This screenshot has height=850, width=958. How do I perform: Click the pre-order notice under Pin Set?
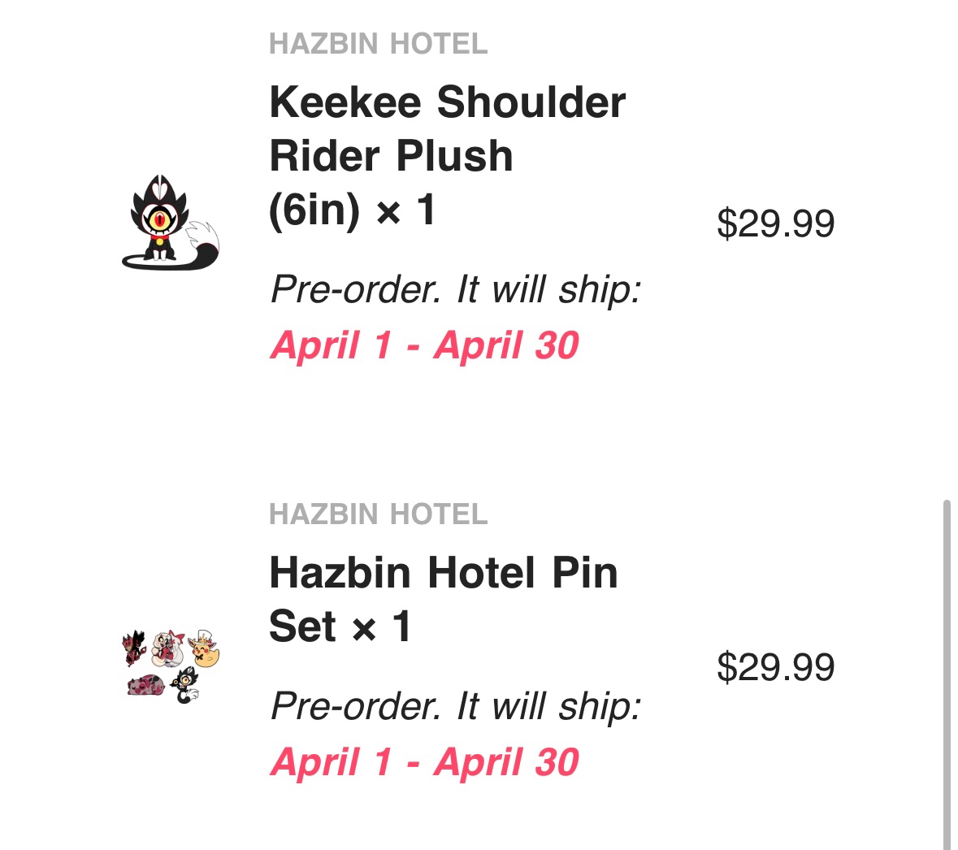[x=455, y=706]
